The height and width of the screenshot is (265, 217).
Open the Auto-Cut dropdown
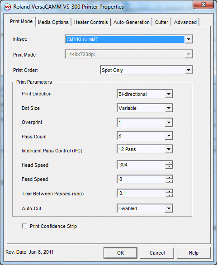tap(169, 208)
